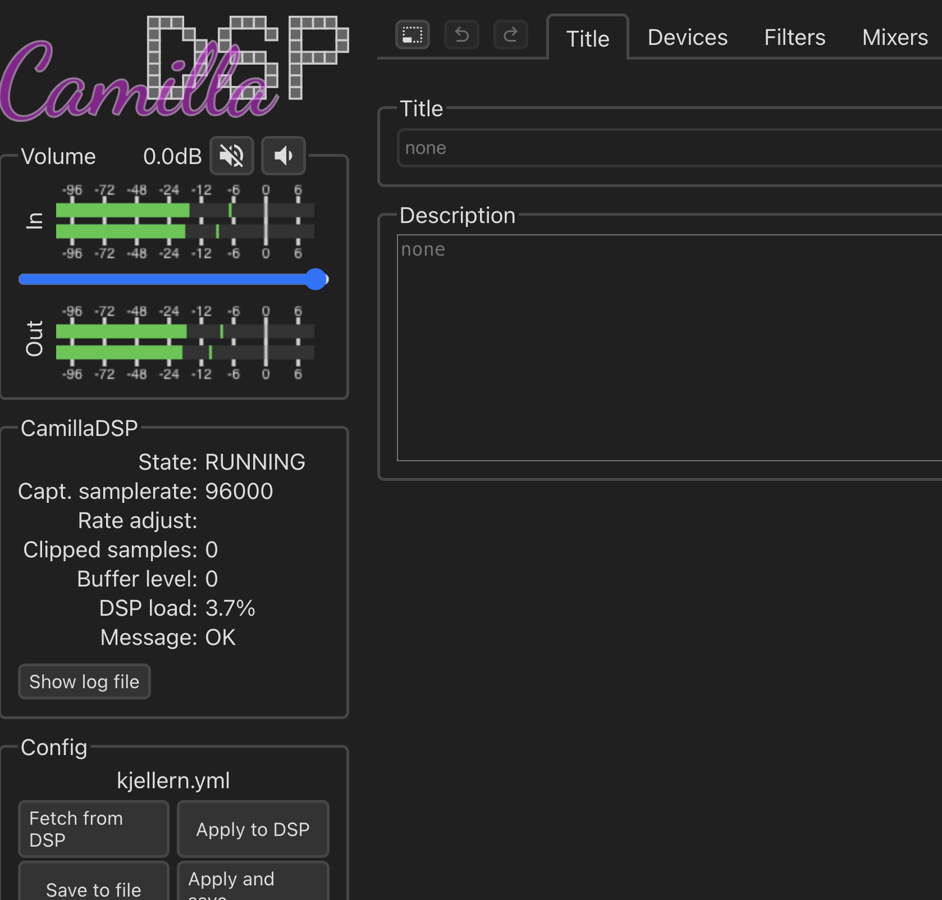Click the DSP load 3.7% value
Viewport: 942px width, 900px height.
click(230, 608)
